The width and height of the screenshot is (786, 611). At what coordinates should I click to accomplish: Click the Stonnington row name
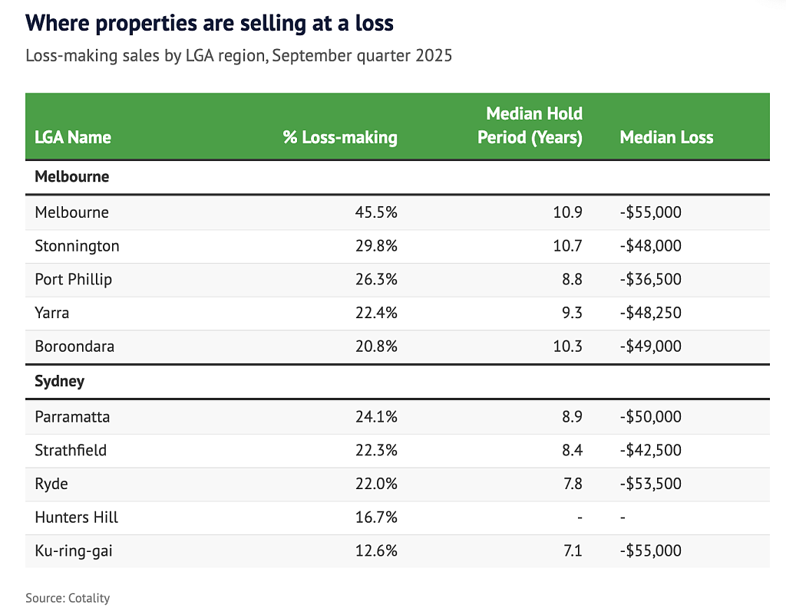77,246
